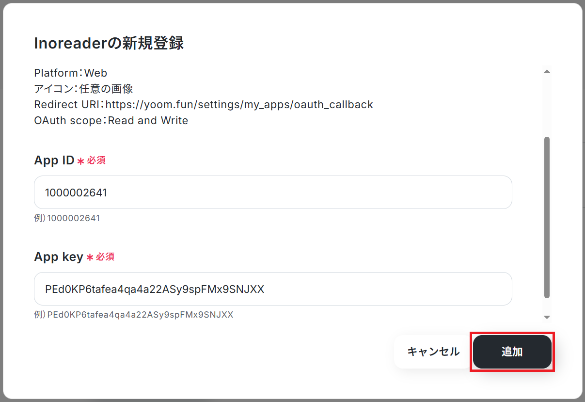Viewport: 585px width, 402px height.
Task: Click the App key field label
Action: [59, 257]
